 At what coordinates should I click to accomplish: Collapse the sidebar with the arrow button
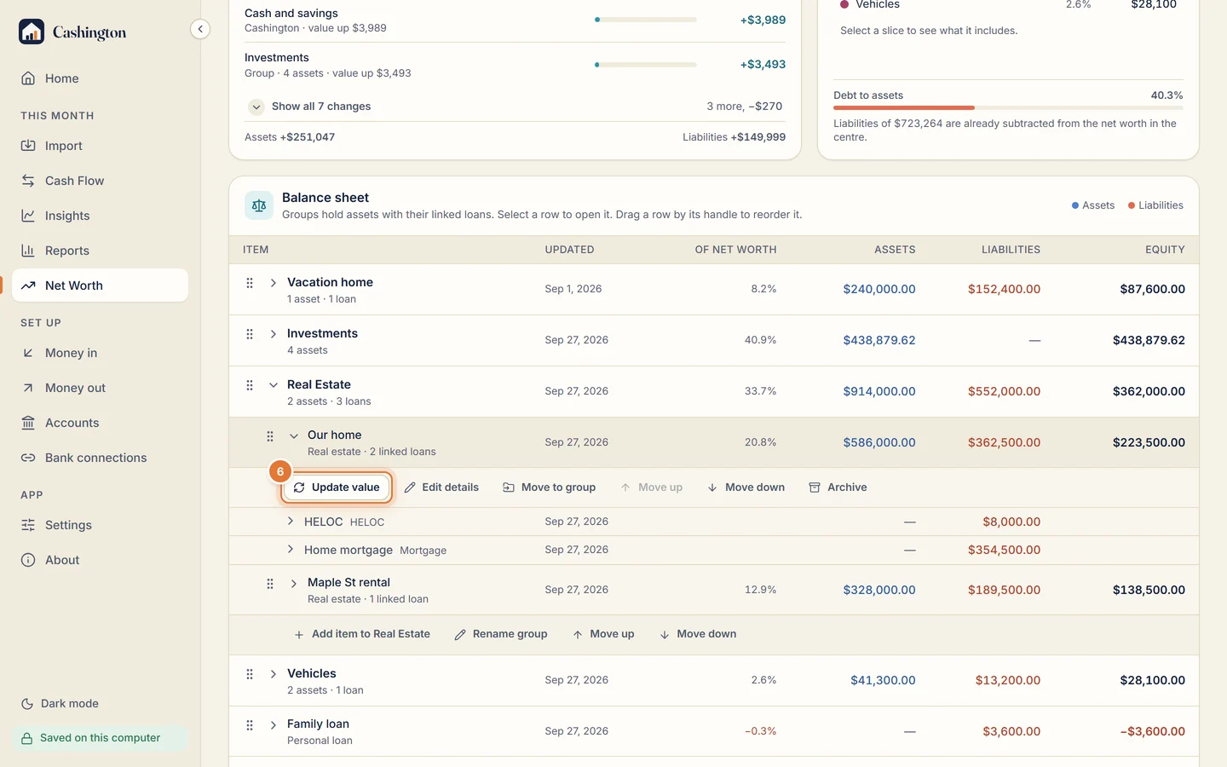click(x=200, y=29)
